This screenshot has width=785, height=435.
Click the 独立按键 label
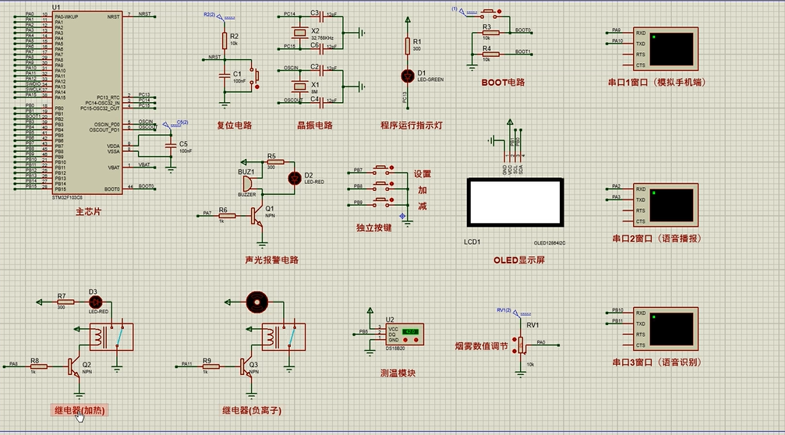point(374,228)
